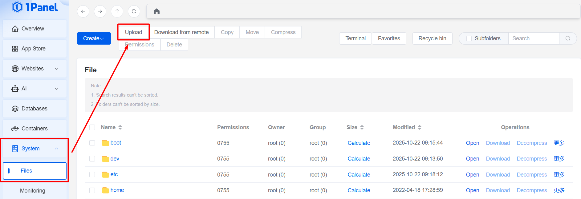The width and height of the screenshot is (581, 199).
Task: Go up one directory level
Action: (x=117, y=11)
